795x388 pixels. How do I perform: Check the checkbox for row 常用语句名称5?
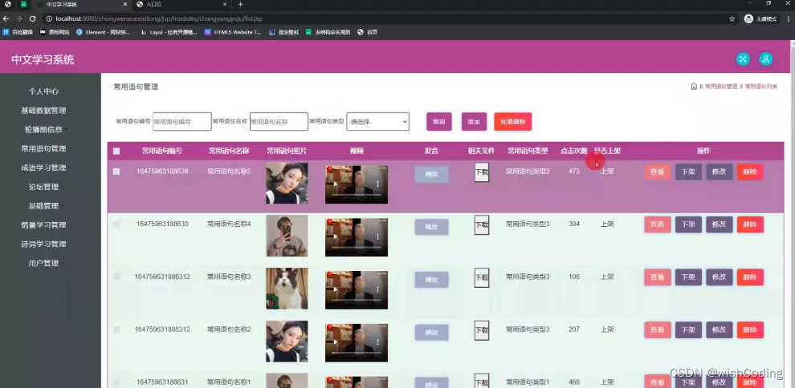click(116, 172)
